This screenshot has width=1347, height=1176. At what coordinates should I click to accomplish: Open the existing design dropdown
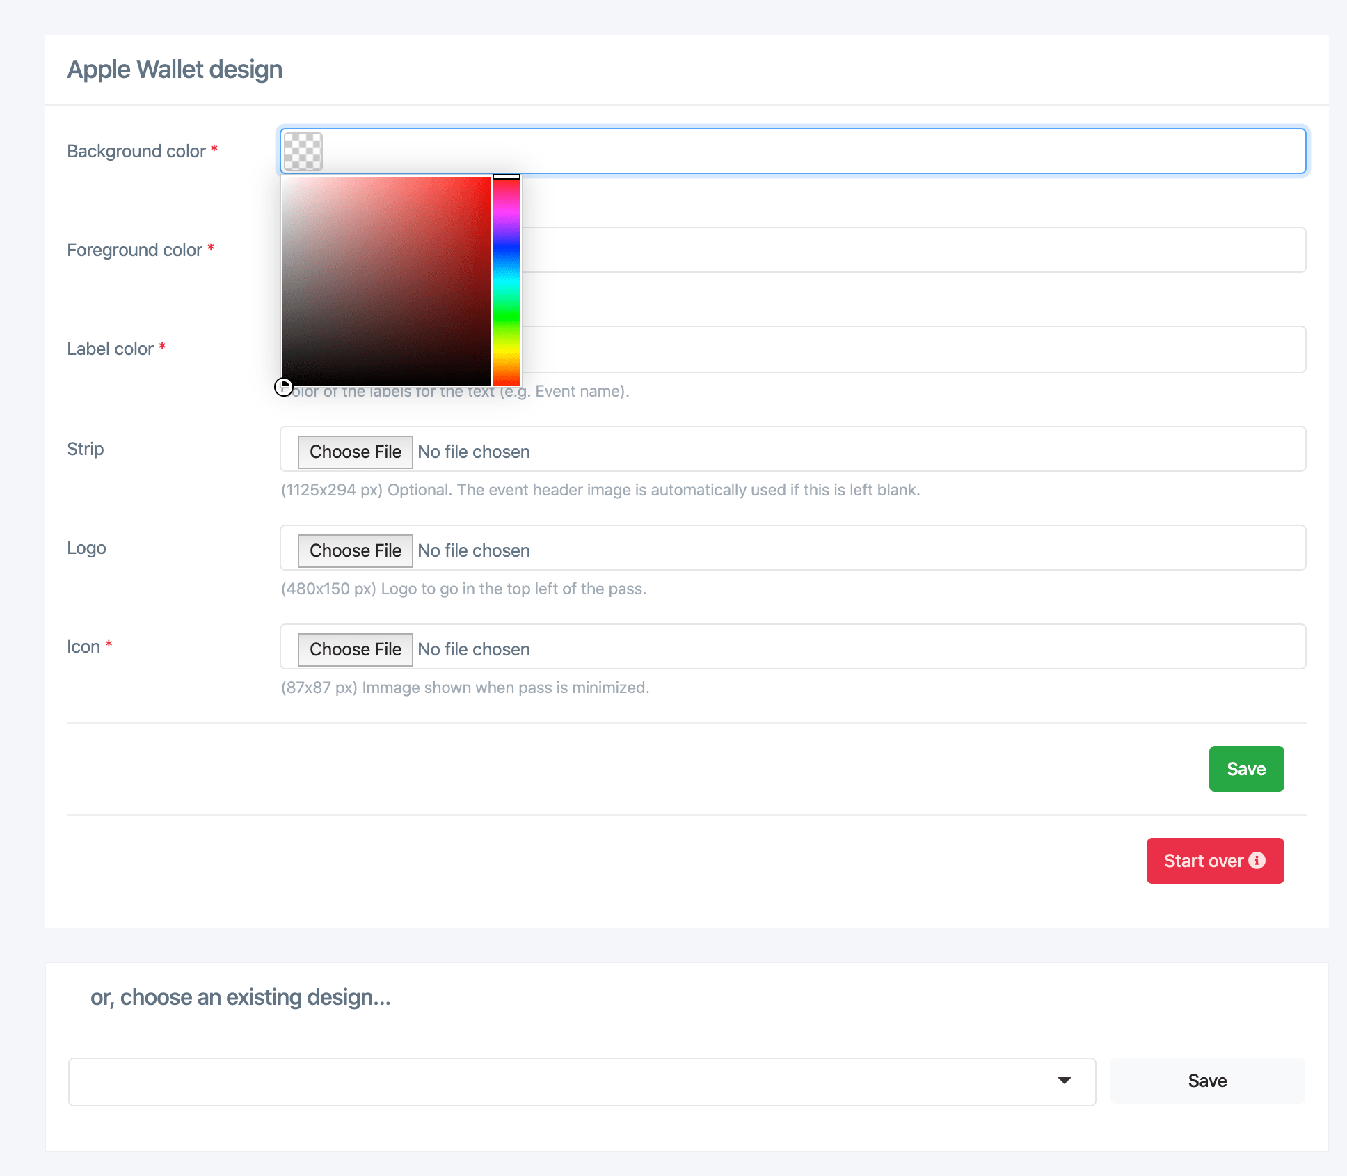(582, 1081)
